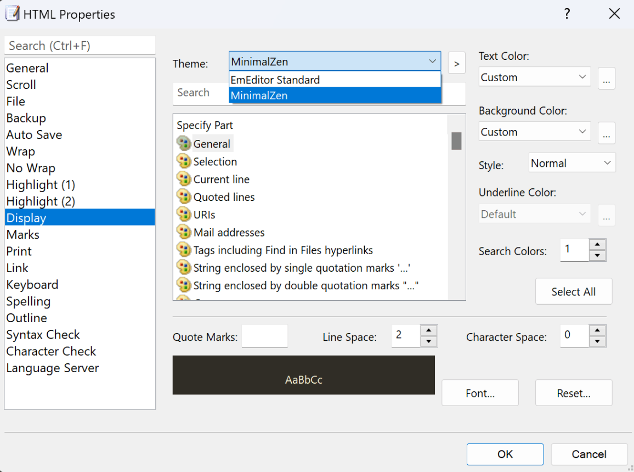Click the AaBbCc color preview swatch
Viewport: 634px width, 472px height.
(x=304, y=375)
